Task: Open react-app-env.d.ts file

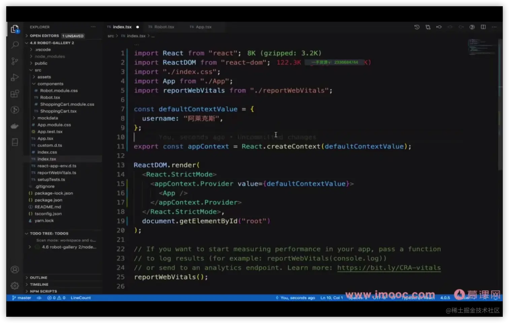Action: coord(57,166)
